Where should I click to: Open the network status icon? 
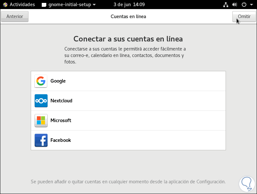point(226,5)
